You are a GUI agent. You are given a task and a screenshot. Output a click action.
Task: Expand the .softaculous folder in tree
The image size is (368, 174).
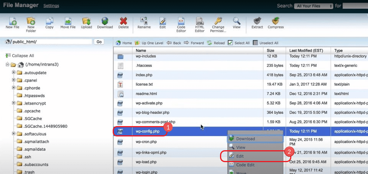pyautogui.click(x=14, y=134)
